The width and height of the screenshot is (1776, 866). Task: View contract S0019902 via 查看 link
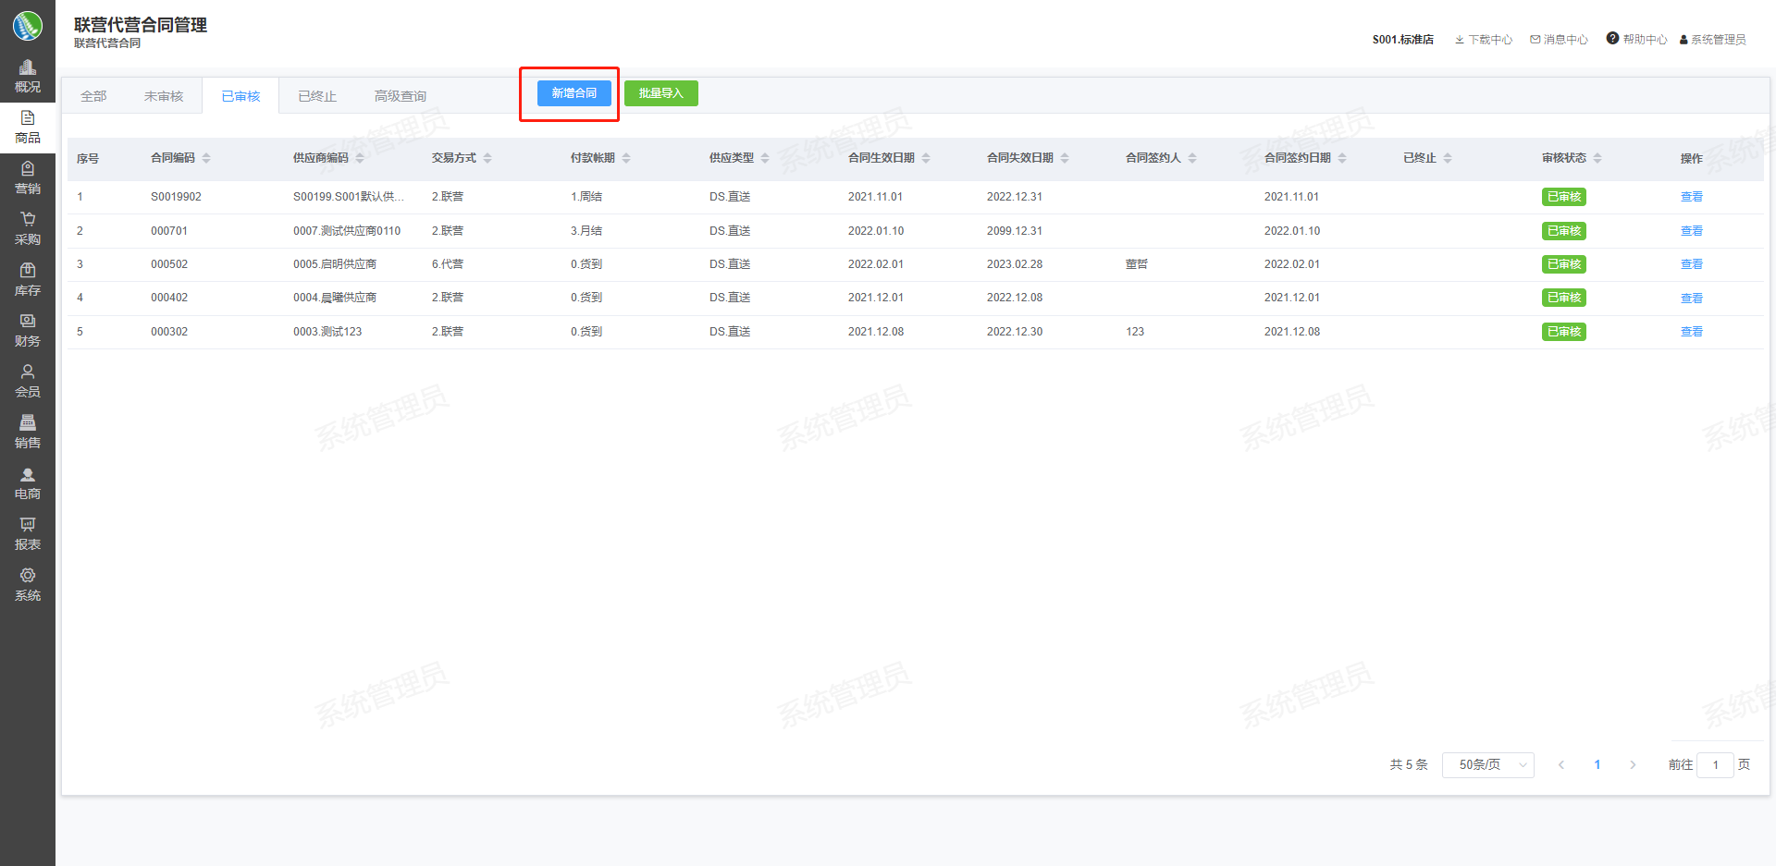1691,197
